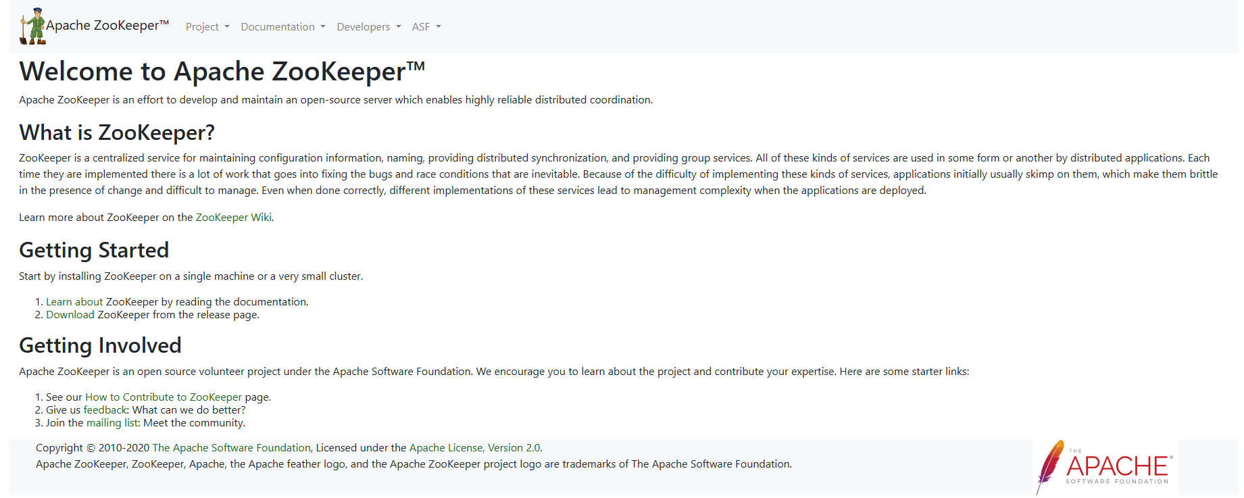Open the feedback link
Screen dimensions: 1244x498
coord(105,410)
